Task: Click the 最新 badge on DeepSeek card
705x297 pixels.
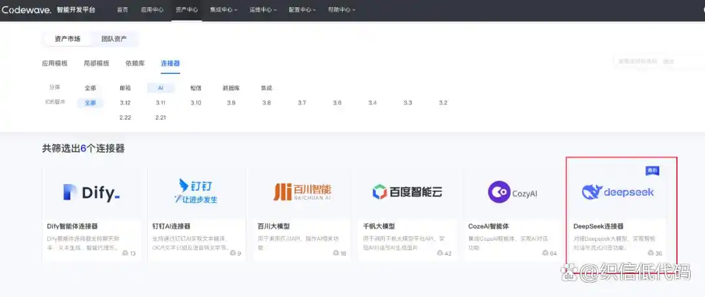Action: pyautogui.click(x=652, y=171)
